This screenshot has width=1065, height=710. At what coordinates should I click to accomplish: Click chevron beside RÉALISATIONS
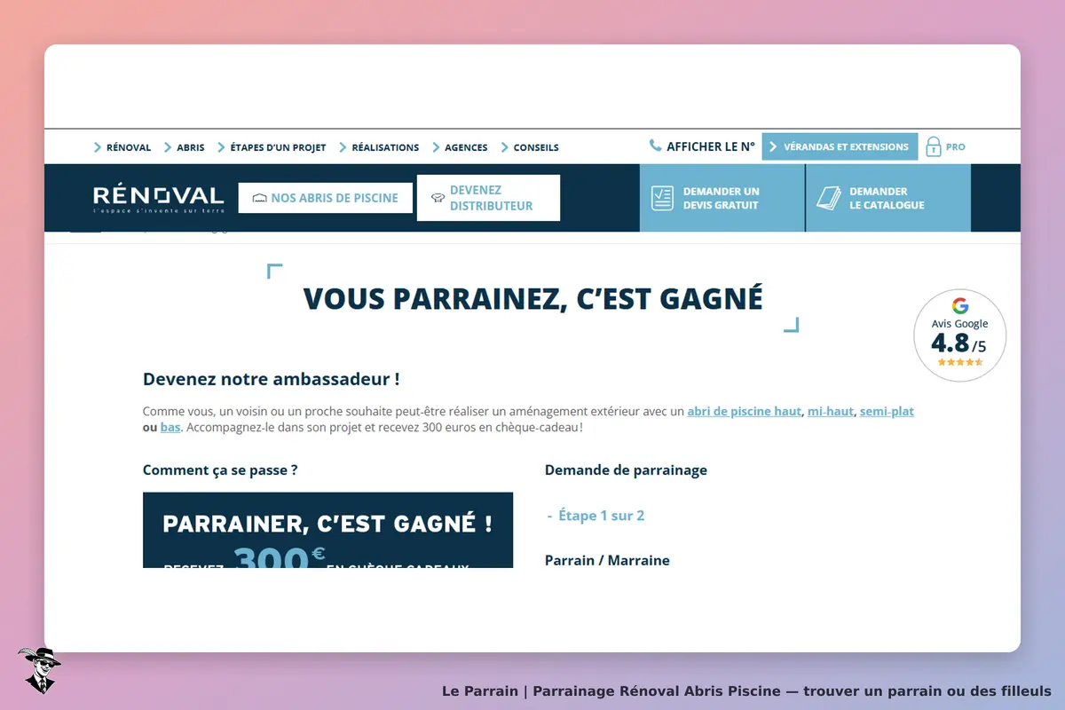[343, 147]
